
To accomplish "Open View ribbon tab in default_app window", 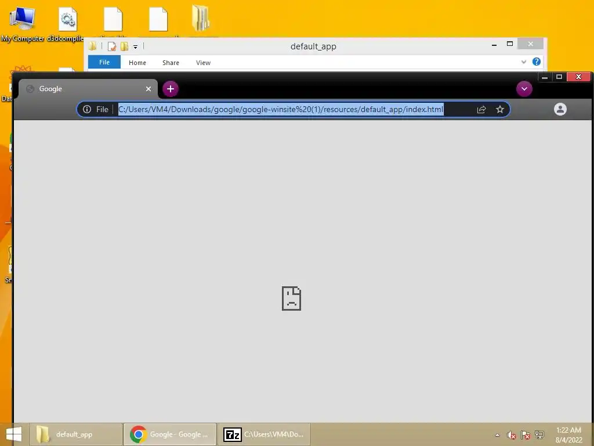I will [203, 63].
